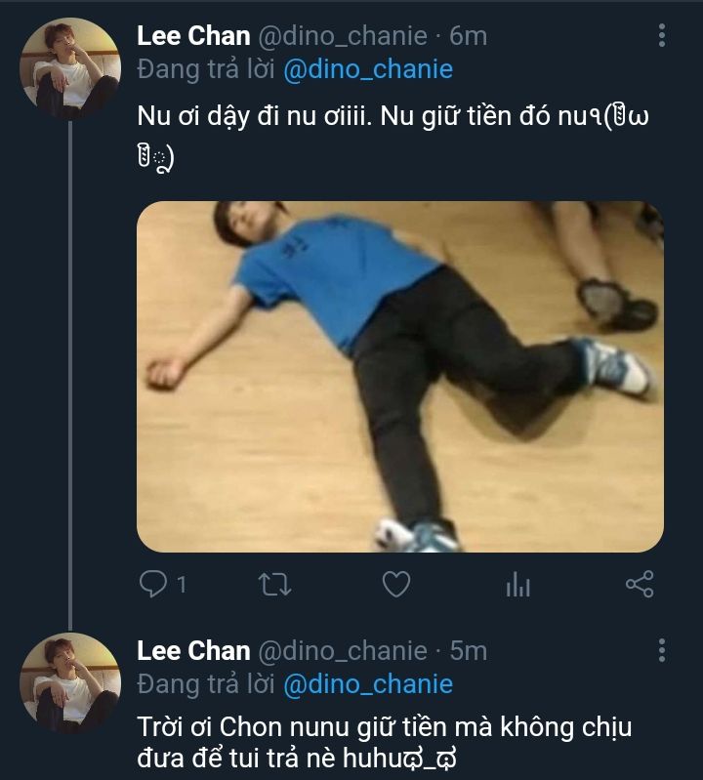Click @dino_chanie reply link in second tweet
Viewport: 703px width, 780px height.
pyautogui.click(x=368, y=683)
